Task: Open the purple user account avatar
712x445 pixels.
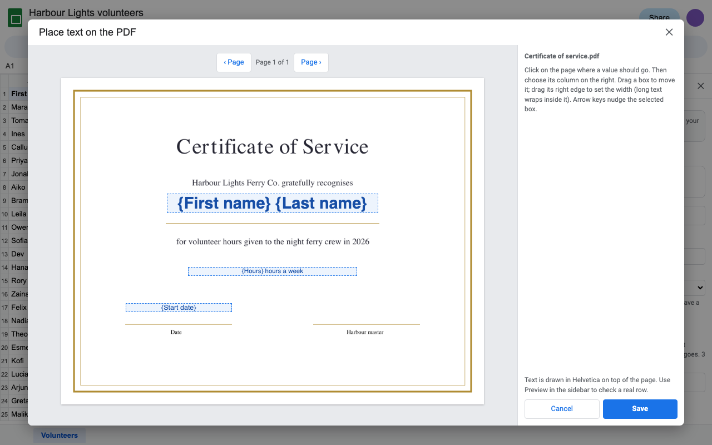Action: (x=695, y=18)
